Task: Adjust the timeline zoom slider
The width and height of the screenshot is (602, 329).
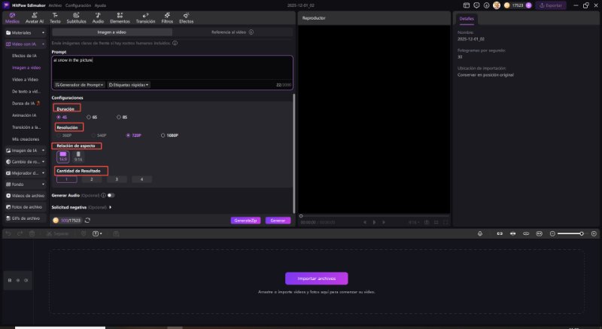Action: 572,234
